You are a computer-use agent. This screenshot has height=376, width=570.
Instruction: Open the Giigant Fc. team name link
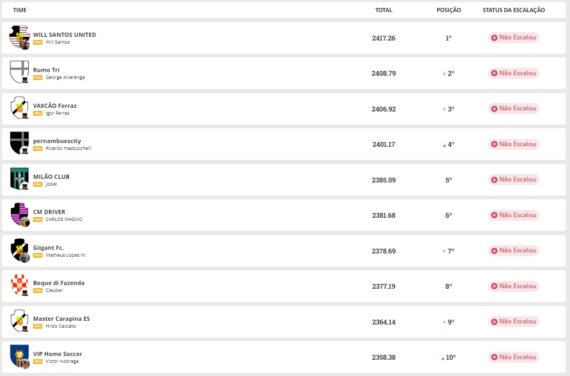coord(48,248)
